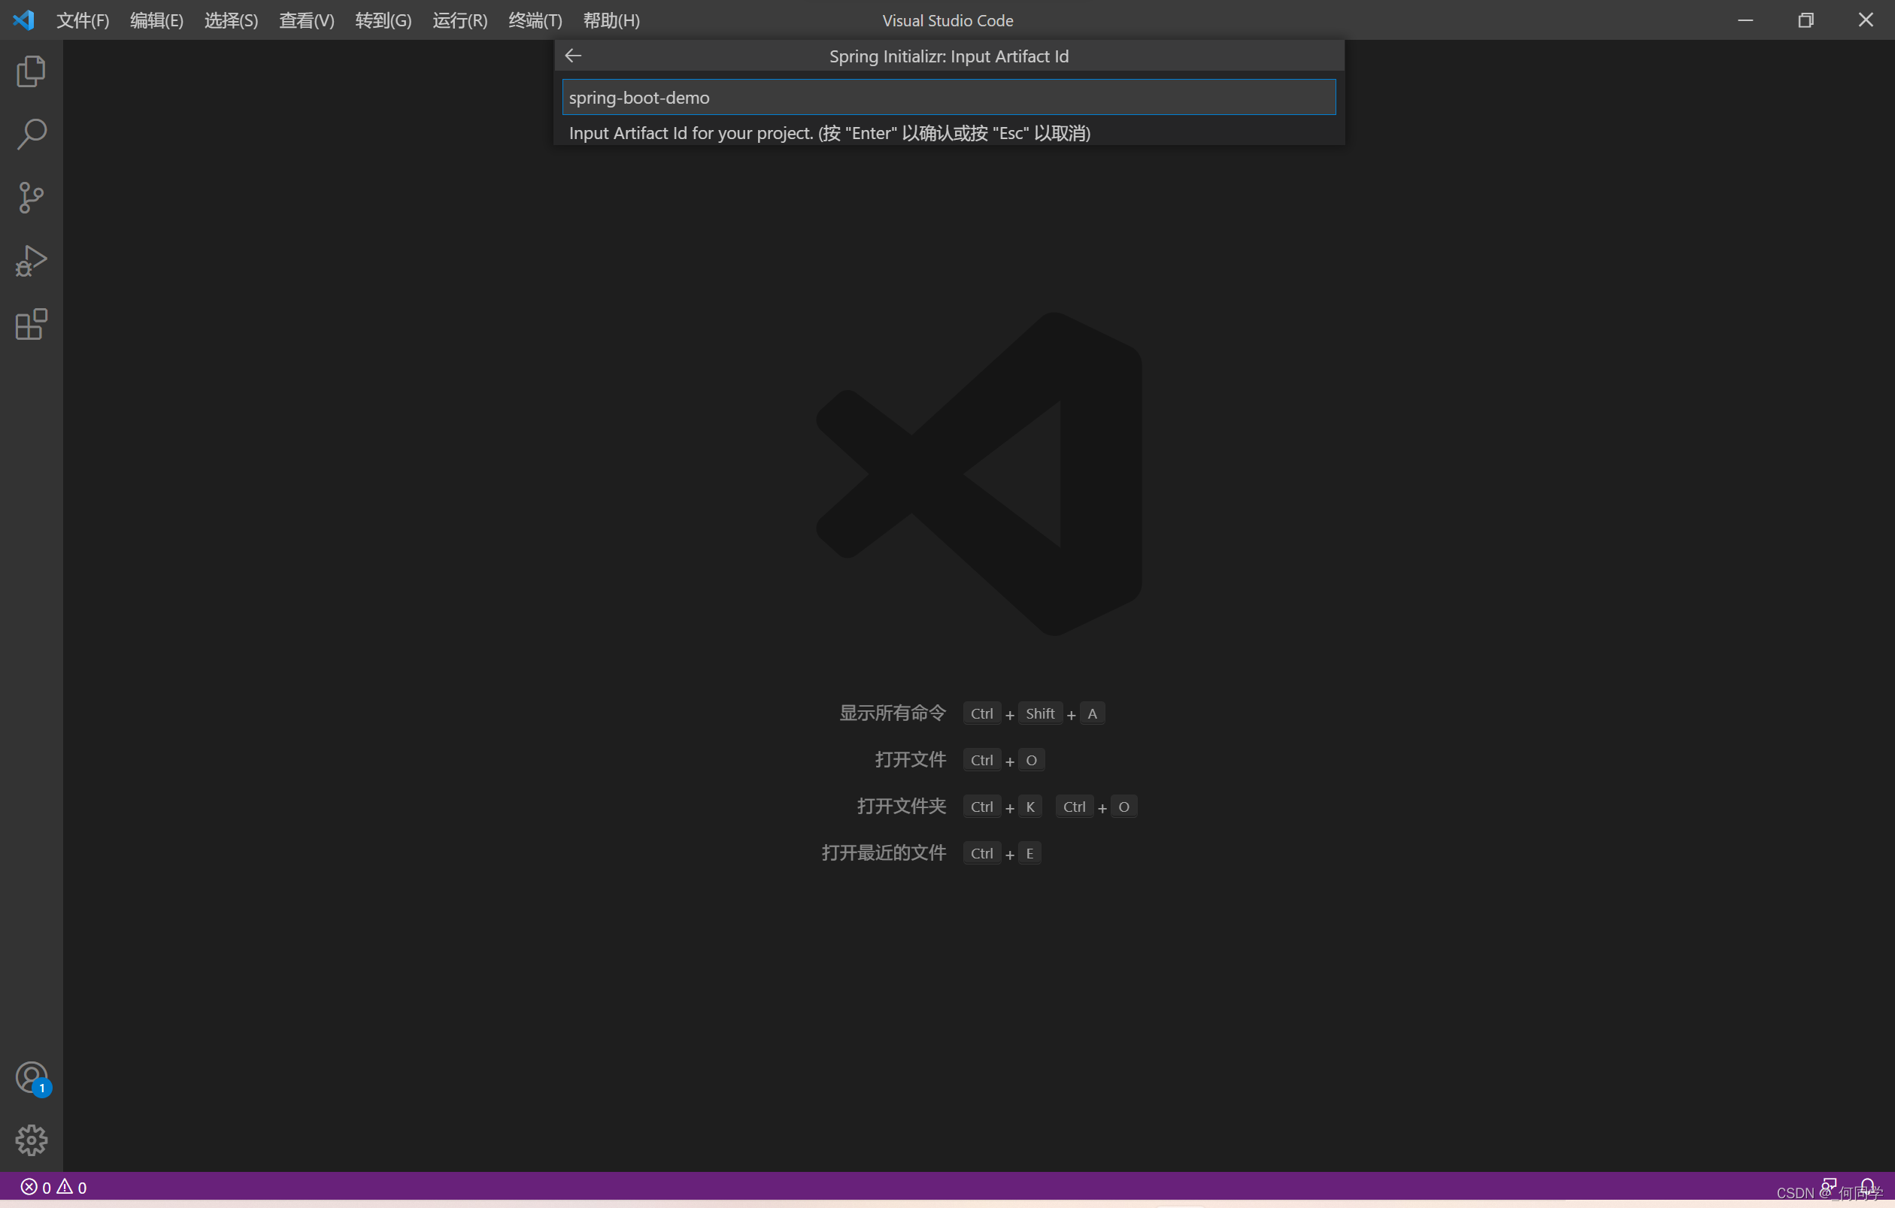This screenshot has height=1208, width=1895.
Task: Click the back arrow in Spring Initializr
Action: tap(573, 56)
